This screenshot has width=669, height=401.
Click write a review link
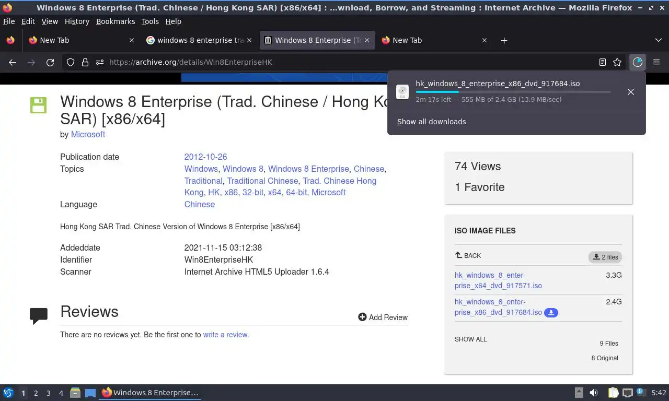(225, 335)
